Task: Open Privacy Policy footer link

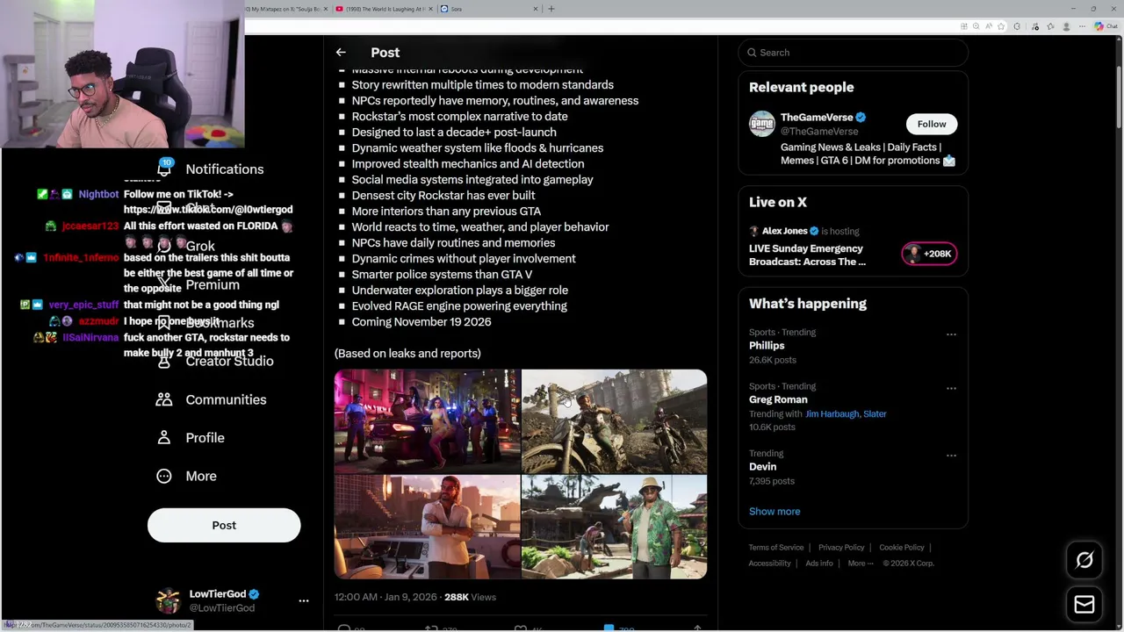Action: click(841, 548)
